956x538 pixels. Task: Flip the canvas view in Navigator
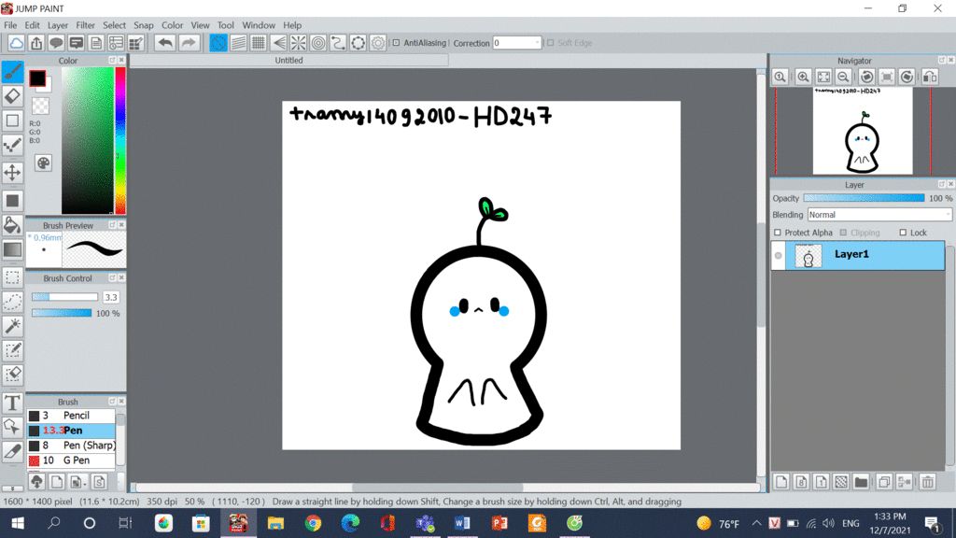tap(930, 77)
